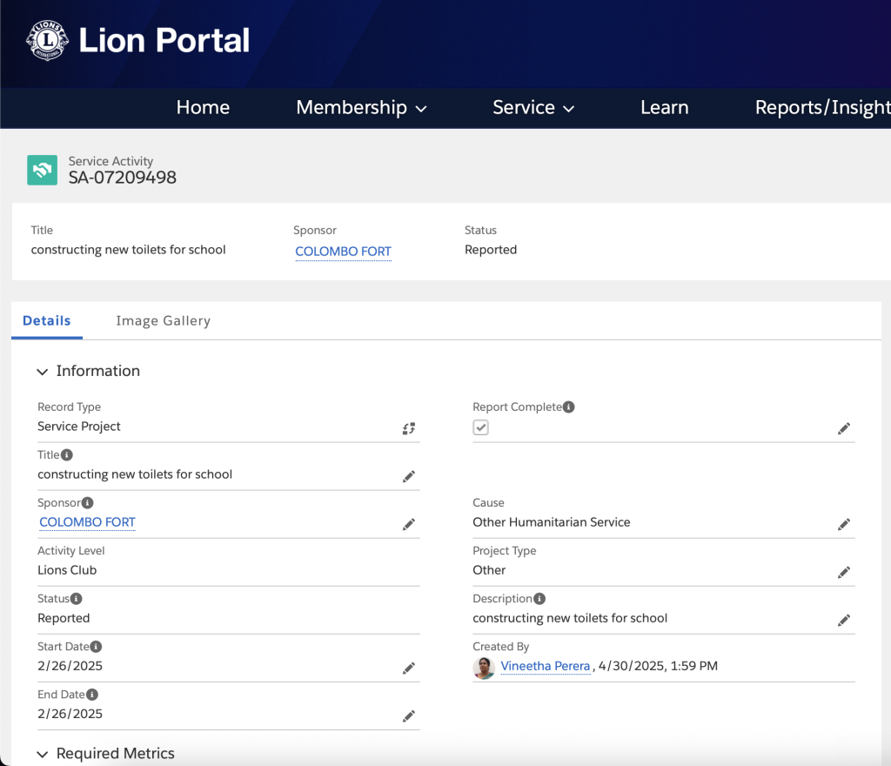Edit the Start Date pencil icon
The height and width of the screenshot is (766, 891).
(x=409, y=668)
